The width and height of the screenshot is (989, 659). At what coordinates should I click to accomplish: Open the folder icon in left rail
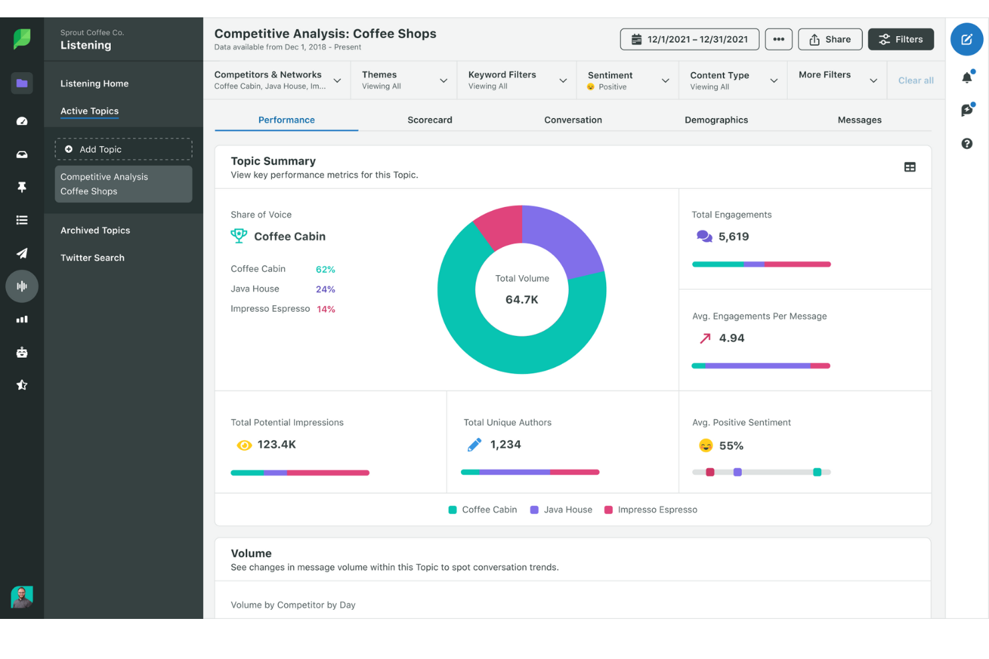[22, 83]
